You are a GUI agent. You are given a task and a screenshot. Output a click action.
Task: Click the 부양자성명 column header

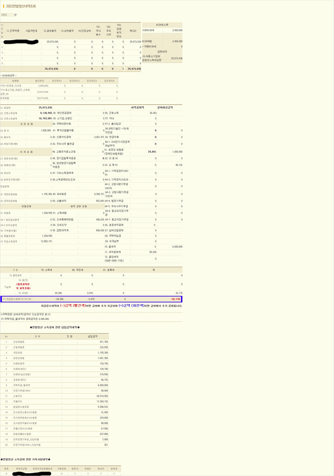(x=22, y=468)
